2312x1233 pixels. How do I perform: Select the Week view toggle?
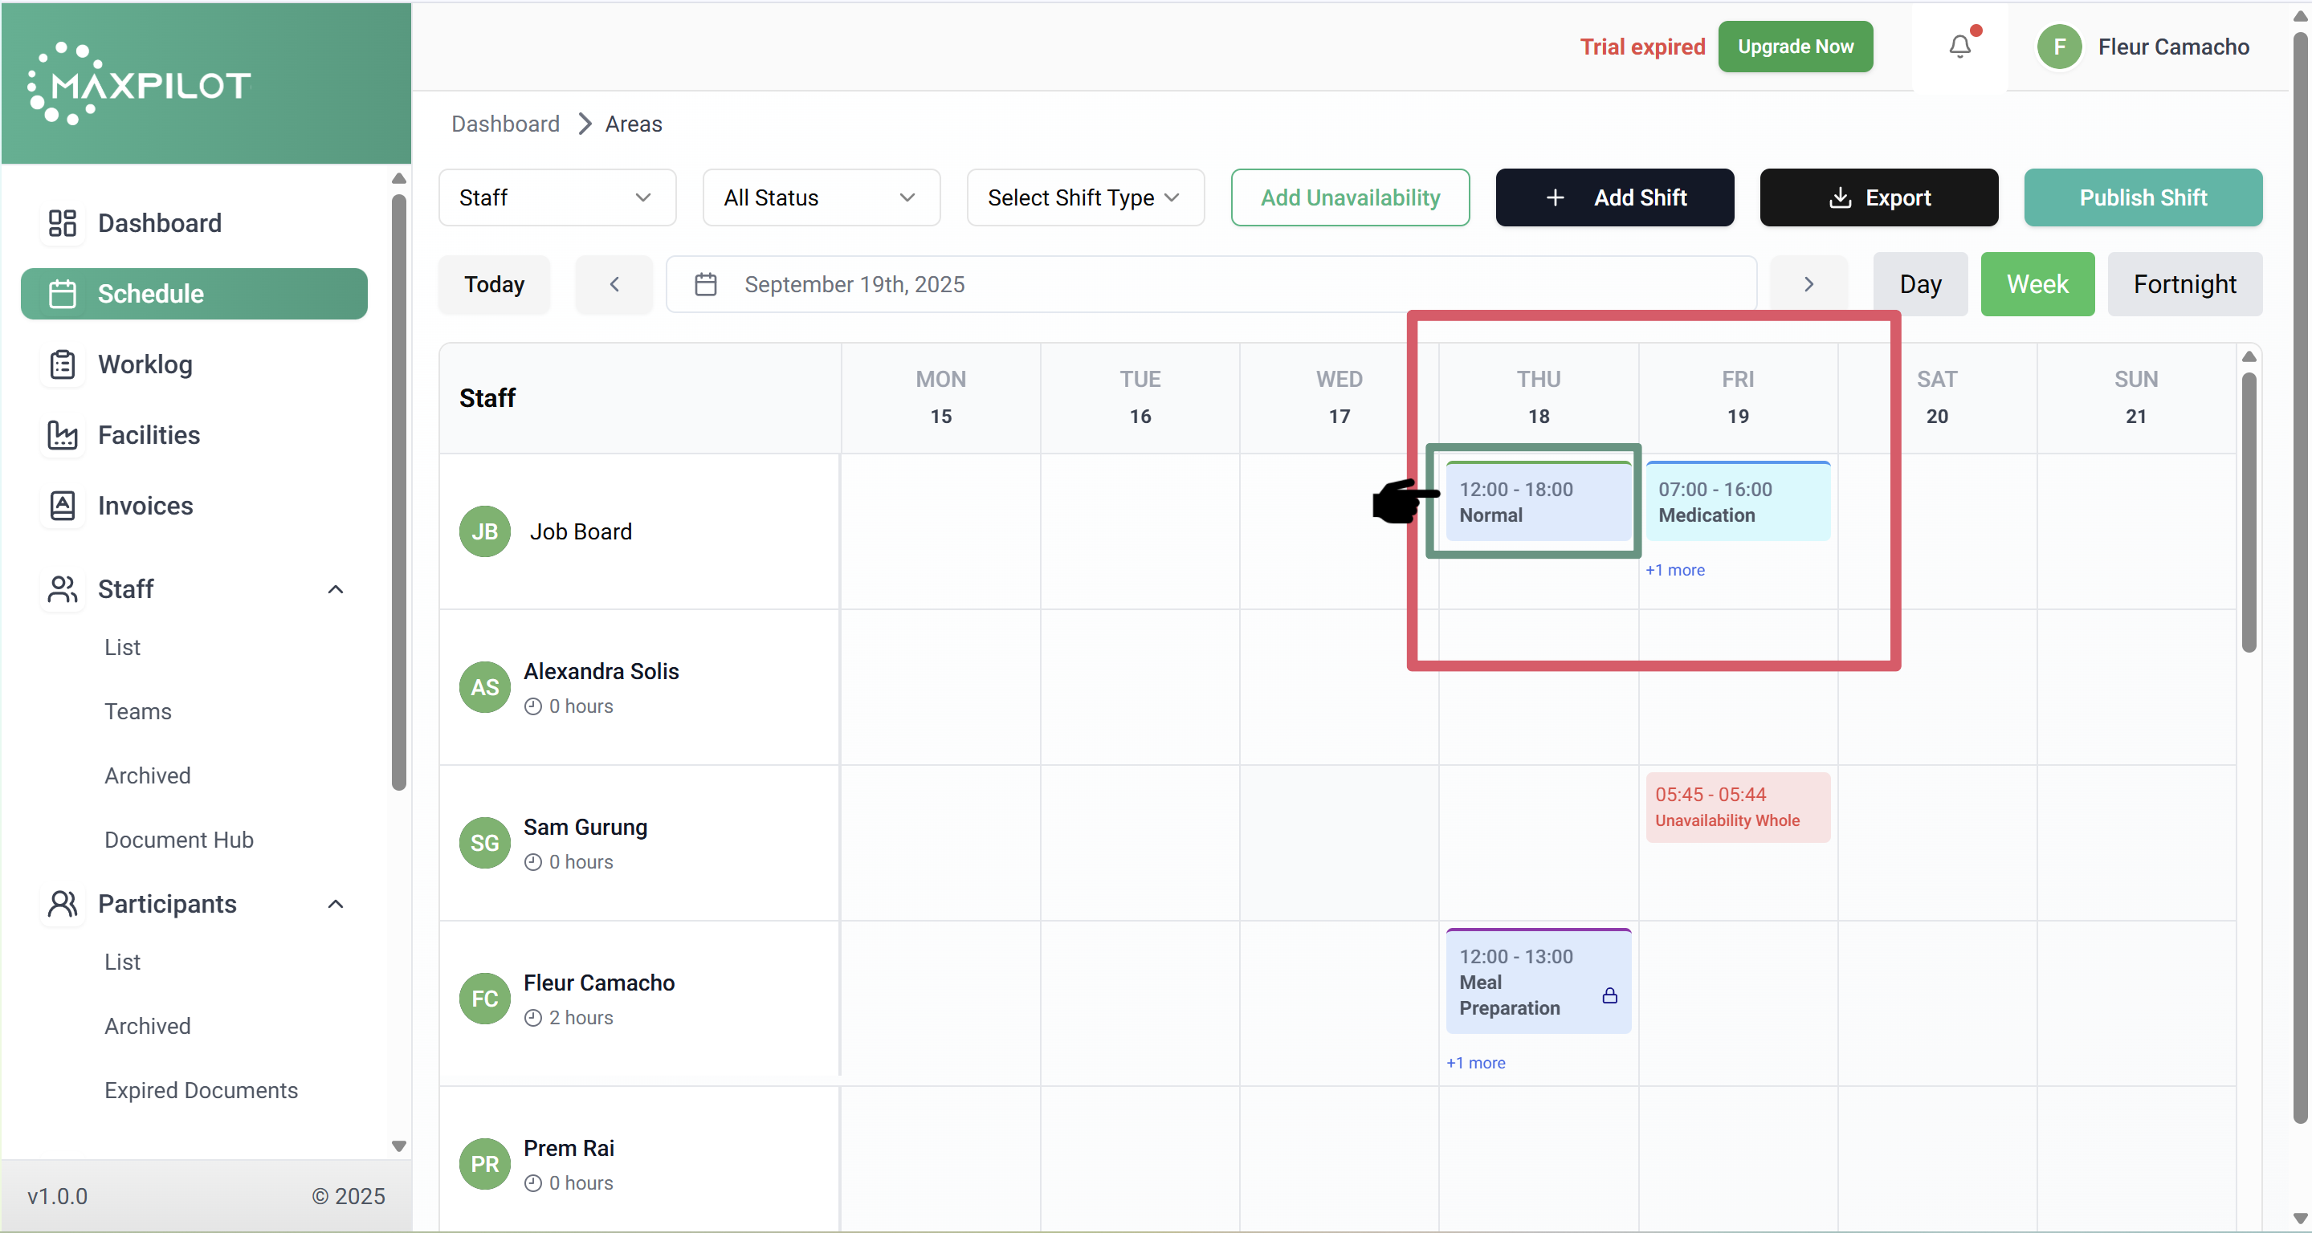point(2037,284)
